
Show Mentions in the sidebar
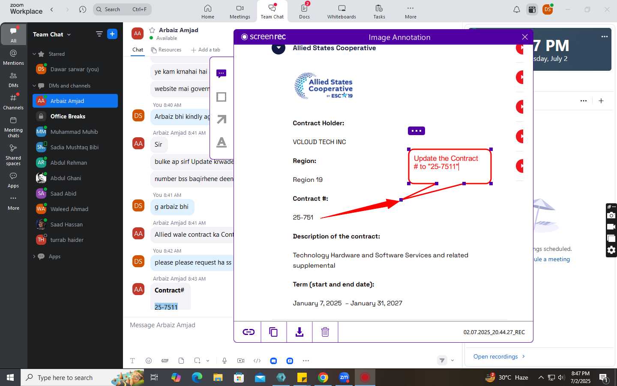[13, 57]
